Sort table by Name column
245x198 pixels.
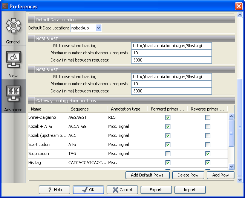click(48, 109)
